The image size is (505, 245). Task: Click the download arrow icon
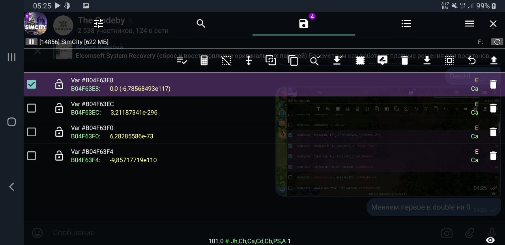(427, 61)
